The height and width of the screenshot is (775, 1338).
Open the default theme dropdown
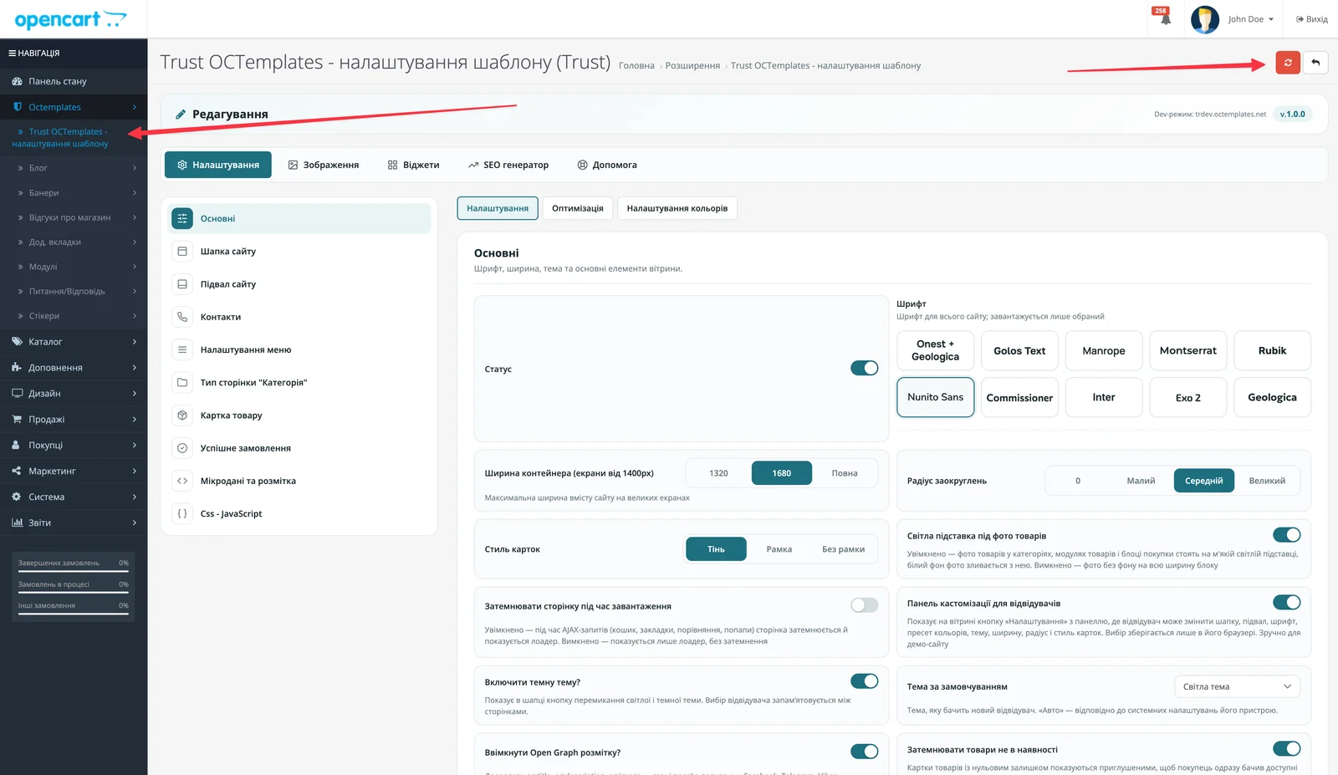(x=1237, y=687)
